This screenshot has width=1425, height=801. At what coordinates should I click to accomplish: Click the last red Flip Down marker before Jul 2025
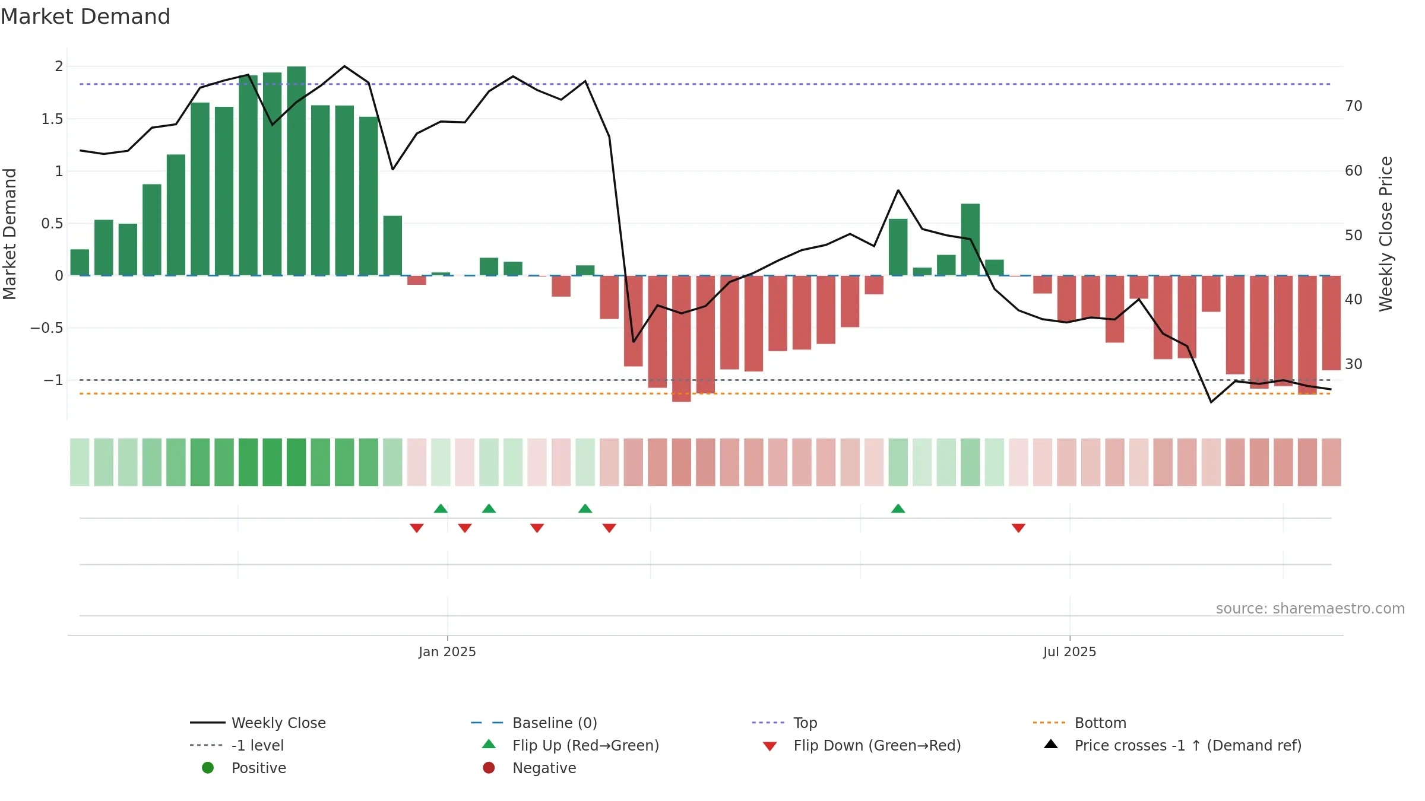tap(1019, 528)
